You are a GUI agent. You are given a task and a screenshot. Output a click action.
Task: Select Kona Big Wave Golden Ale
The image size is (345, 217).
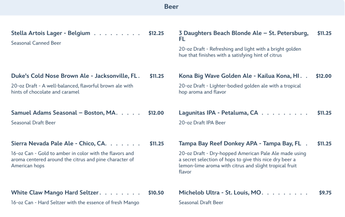[x=239, y=76]
